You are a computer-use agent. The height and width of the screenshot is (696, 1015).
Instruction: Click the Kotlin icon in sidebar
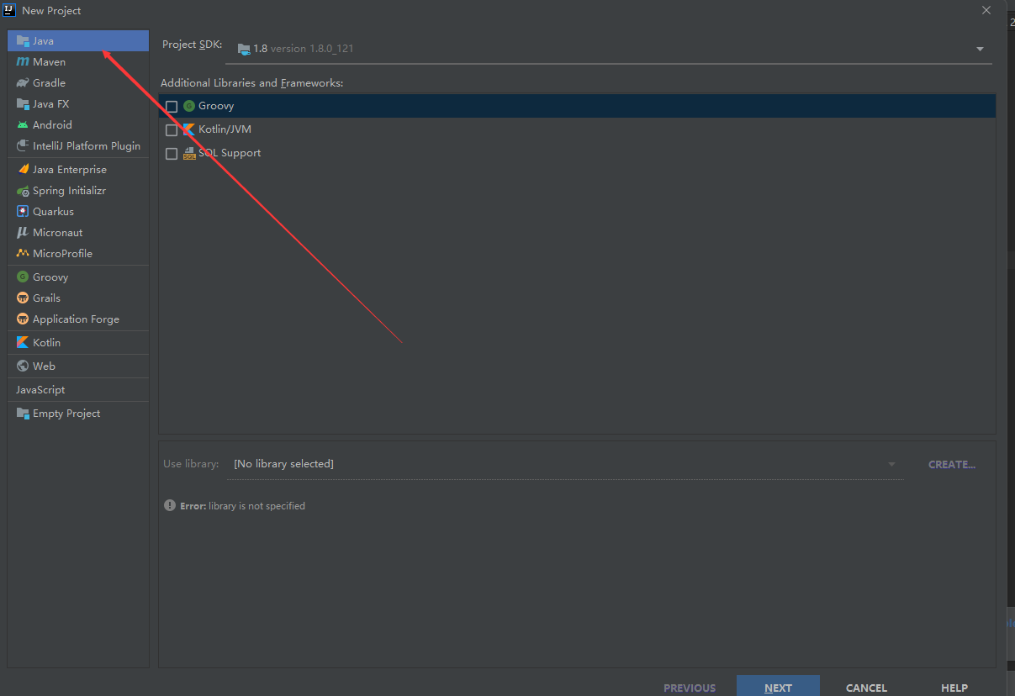point(23,342)
